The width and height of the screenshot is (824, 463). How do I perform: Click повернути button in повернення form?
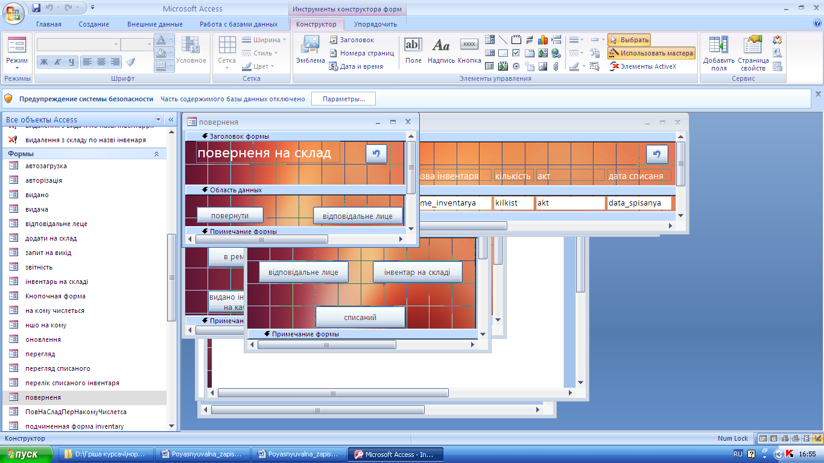pos(230,215)
